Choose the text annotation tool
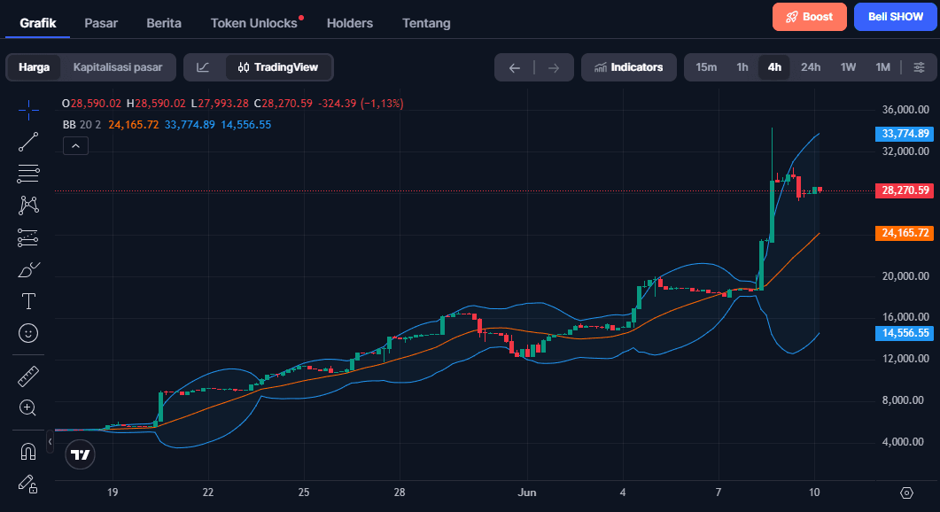Viewport: 940px width, 512px height. pos(28,301)
